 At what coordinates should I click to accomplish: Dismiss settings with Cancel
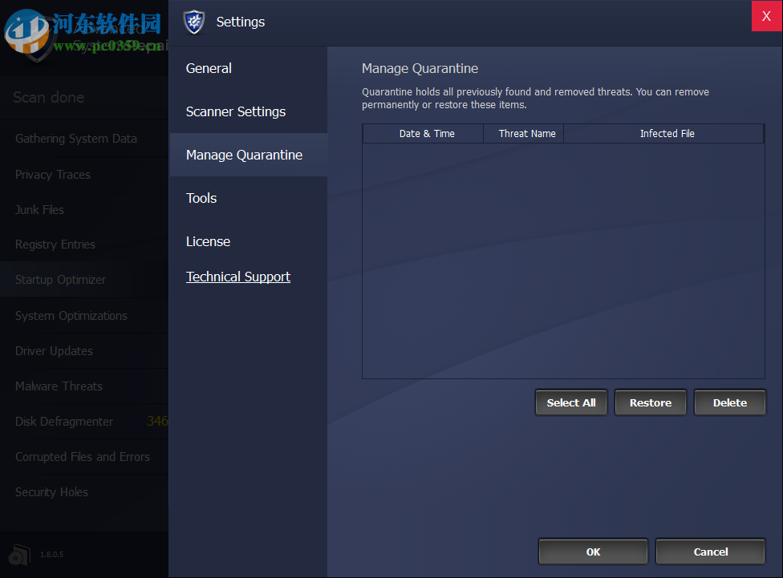(709, 552)
